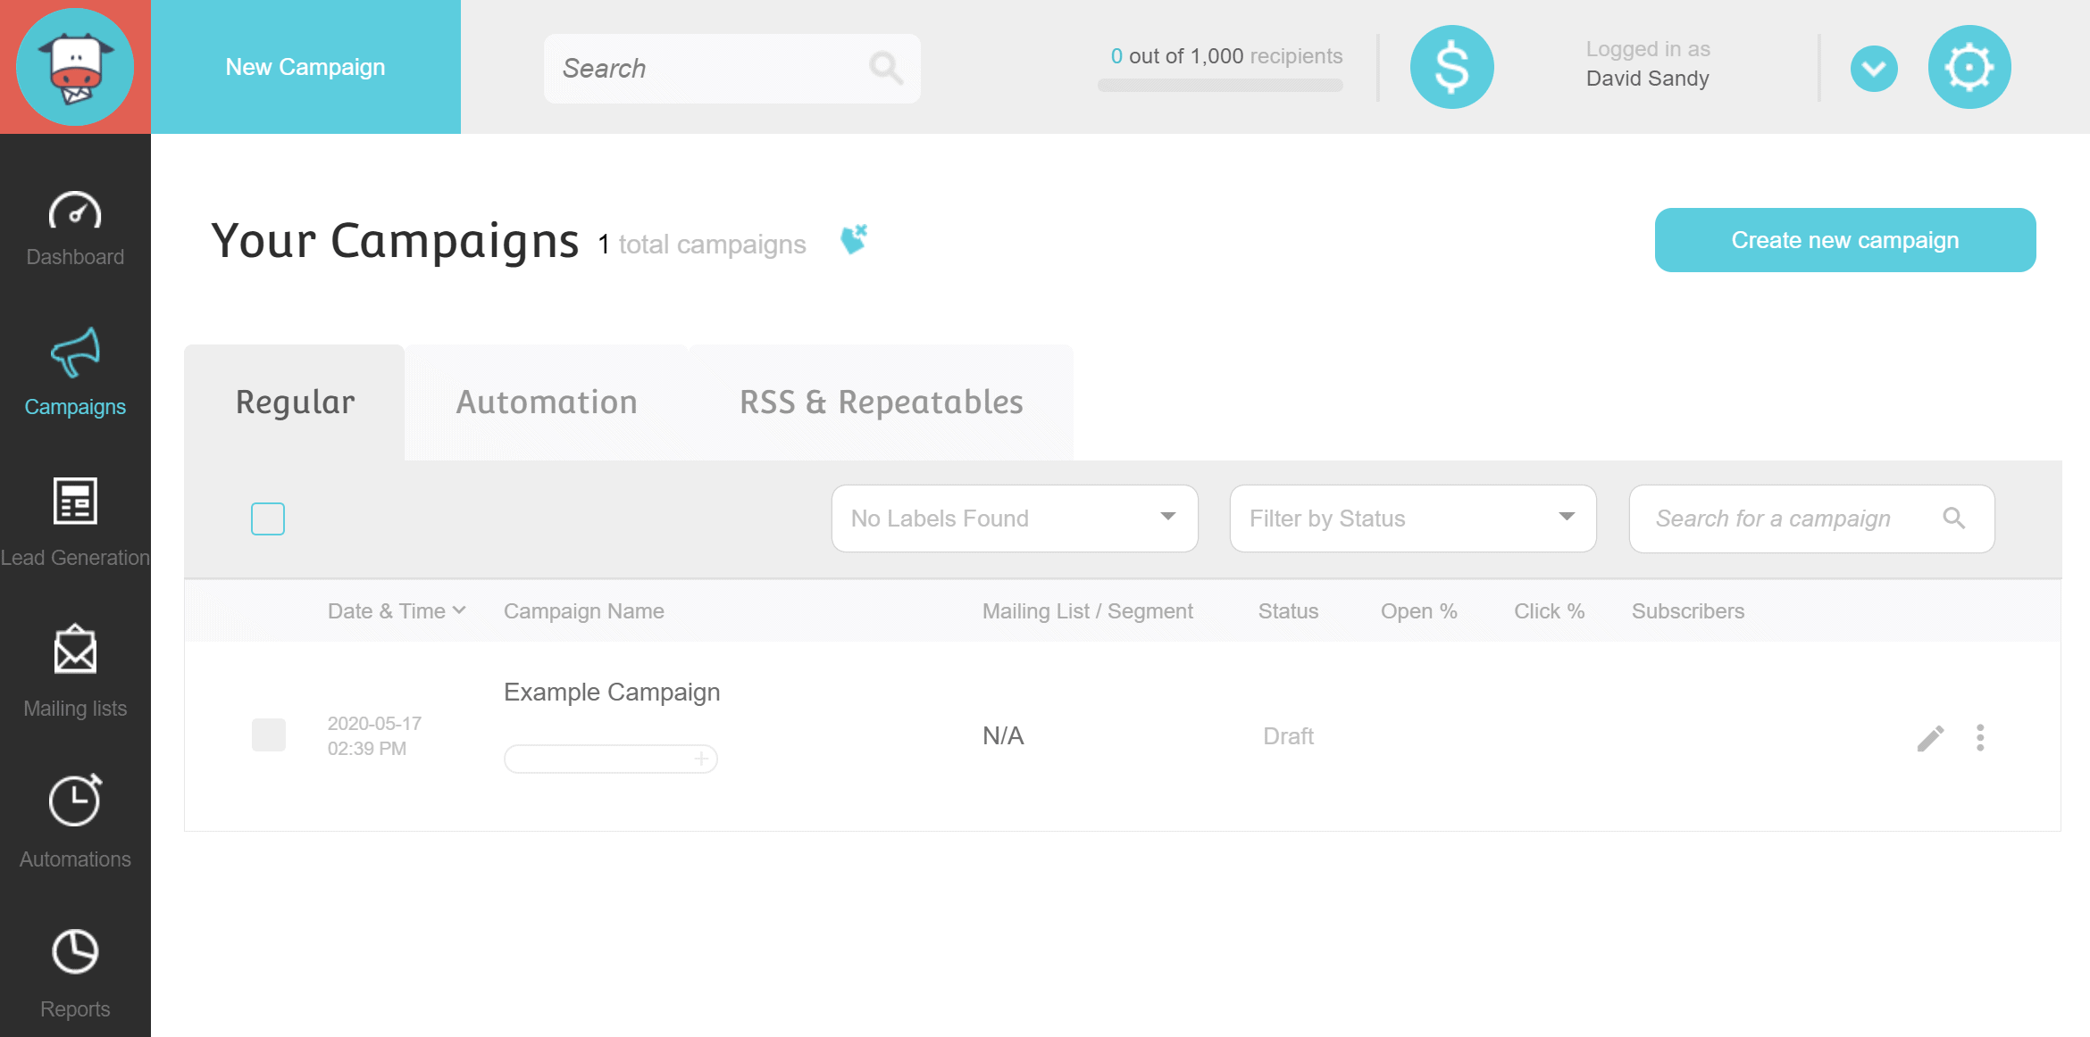Click the dollar sign billing icon
This screenshot has height=1037, width=2090.
pyautogui.click(x=1451, y=67)
